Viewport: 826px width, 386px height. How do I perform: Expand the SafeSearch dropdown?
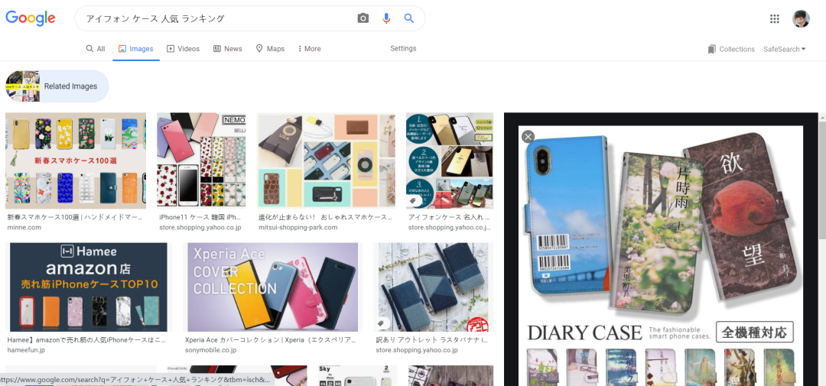pos(784,49)
